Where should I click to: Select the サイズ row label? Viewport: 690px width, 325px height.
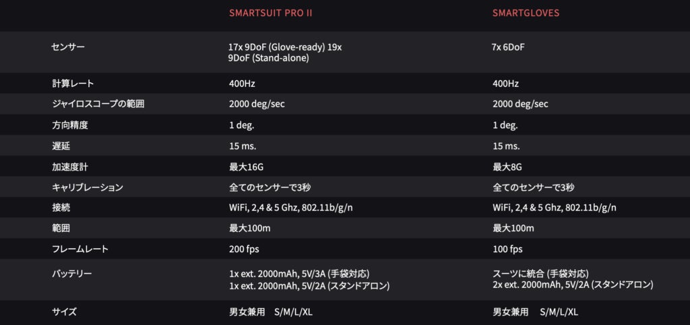pyautogui.click(x=64, y=312)
